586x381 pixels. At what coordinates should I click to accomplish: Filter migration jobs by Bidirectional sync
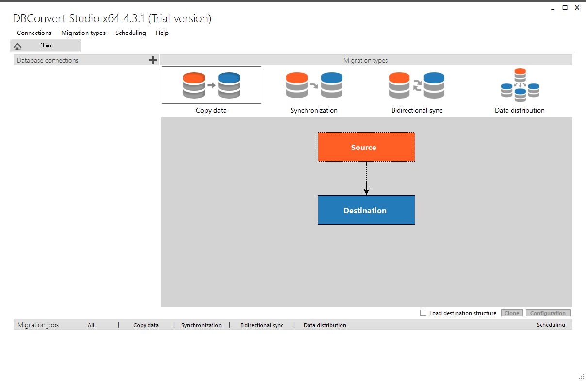(262, 325)
